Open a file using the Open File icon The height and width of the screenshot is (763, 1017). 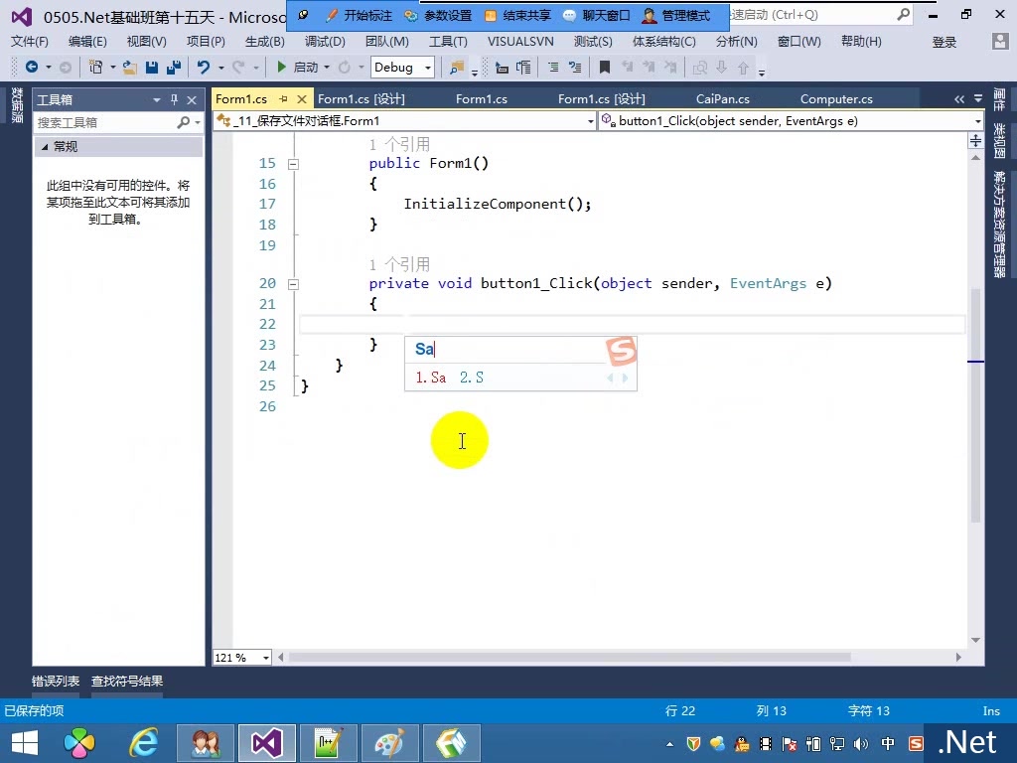pyautogui.click(x=128, y=69)
